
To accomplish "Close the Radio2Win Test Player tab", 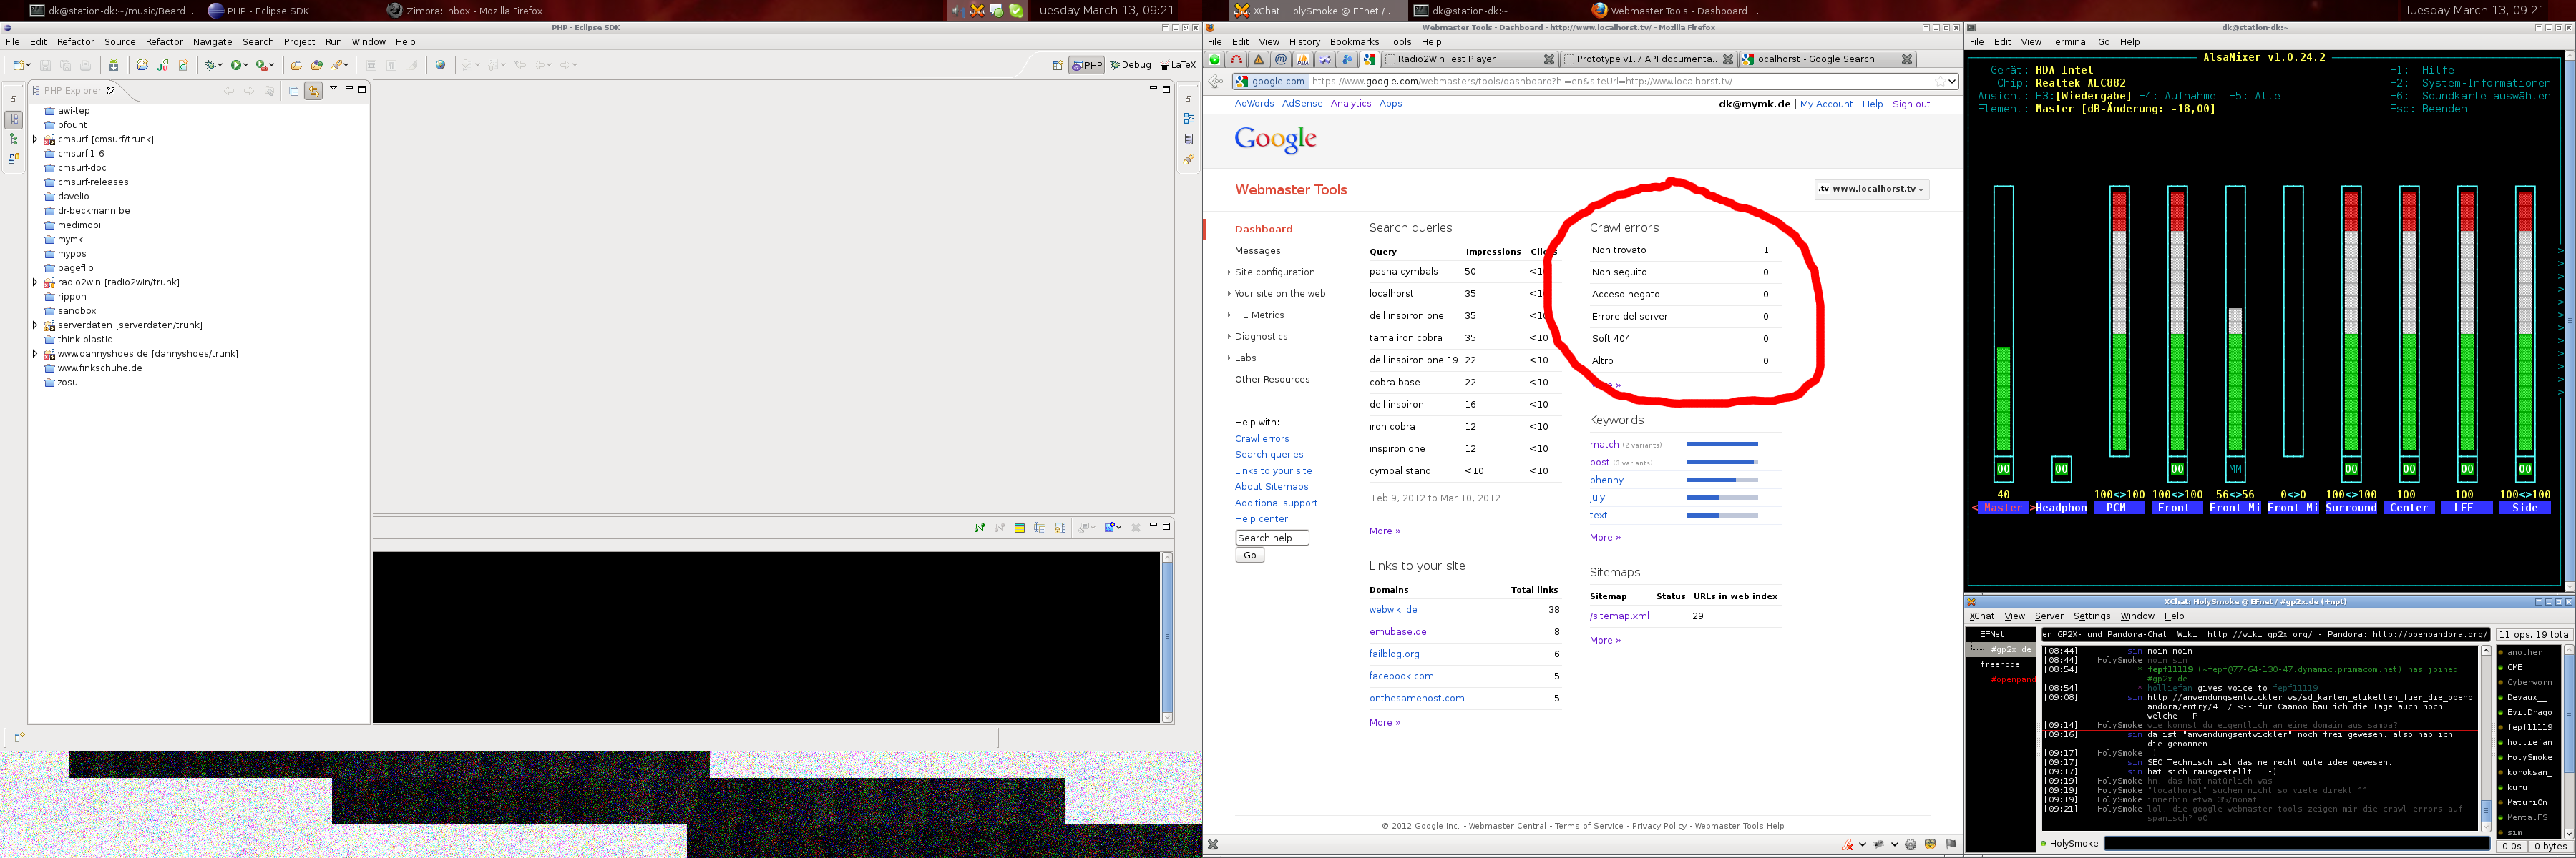I will tap(1549, 60).
